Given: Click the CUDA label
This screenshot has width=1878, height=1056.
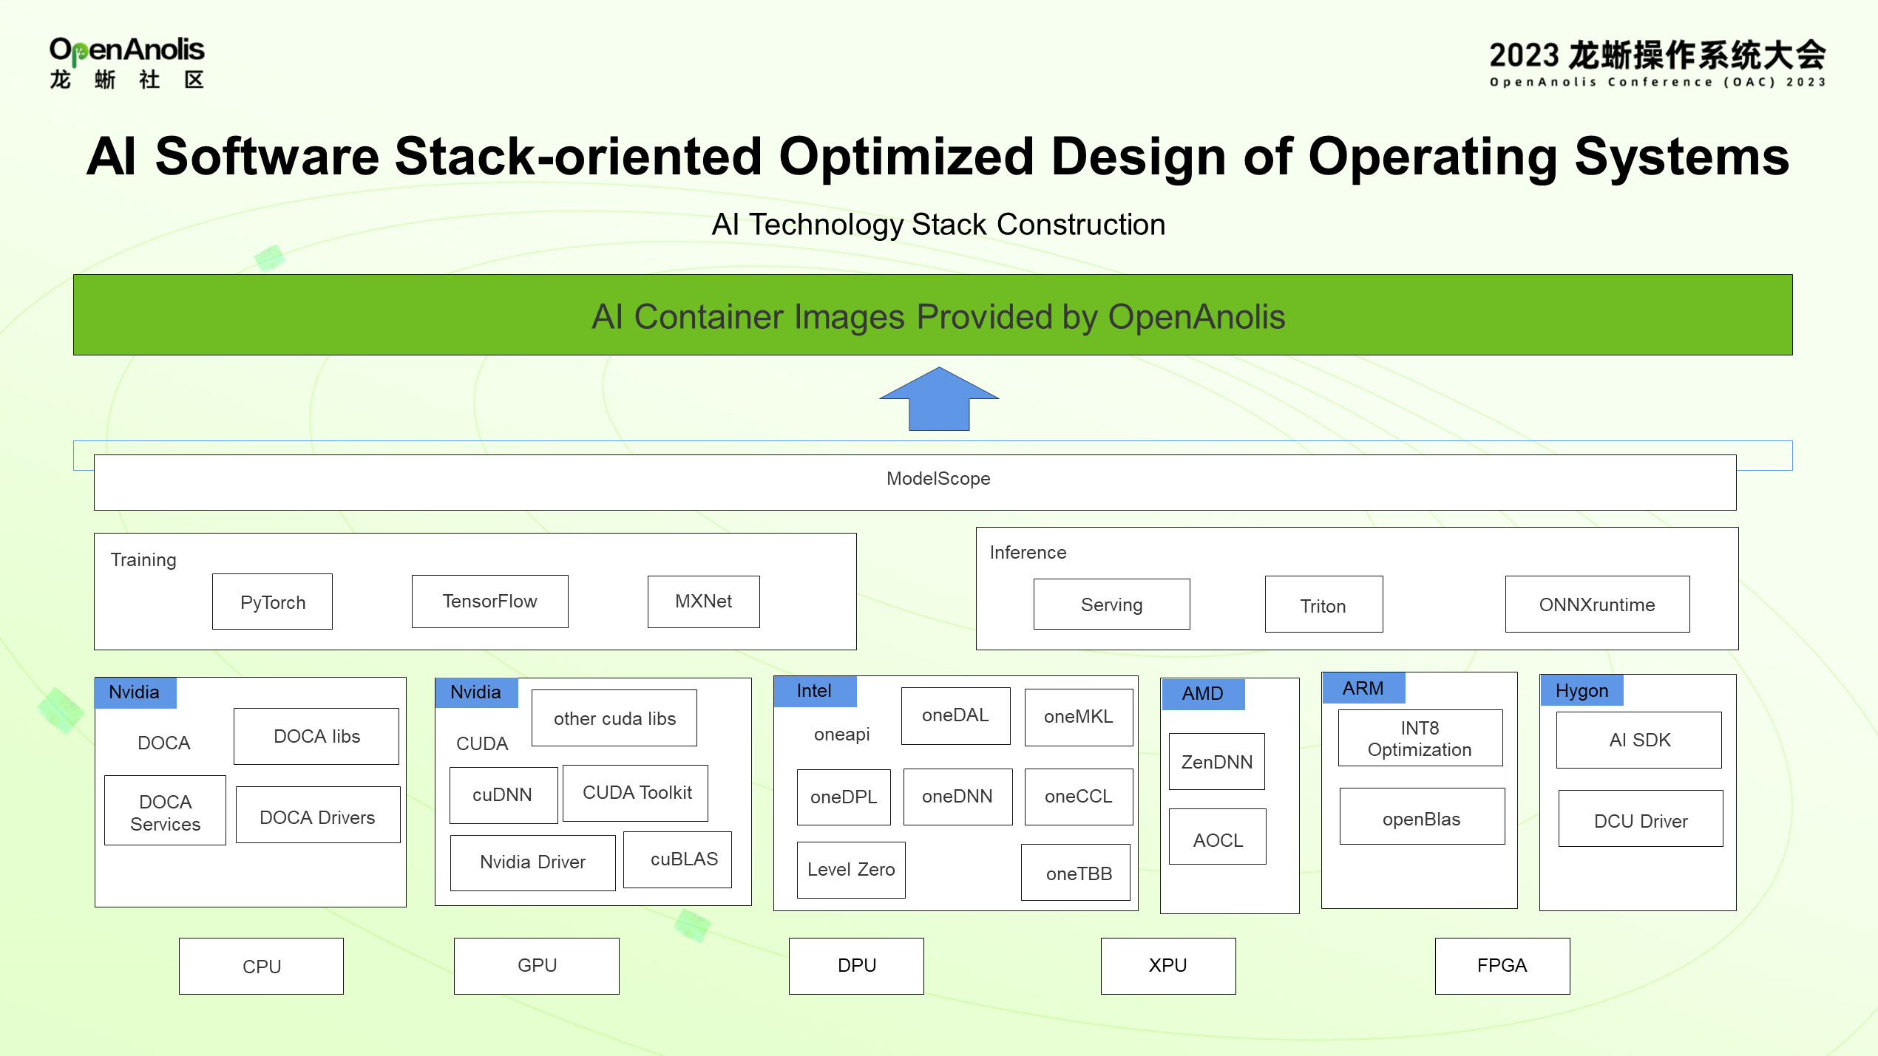Looking at the screenshot, I should [482, 743].
